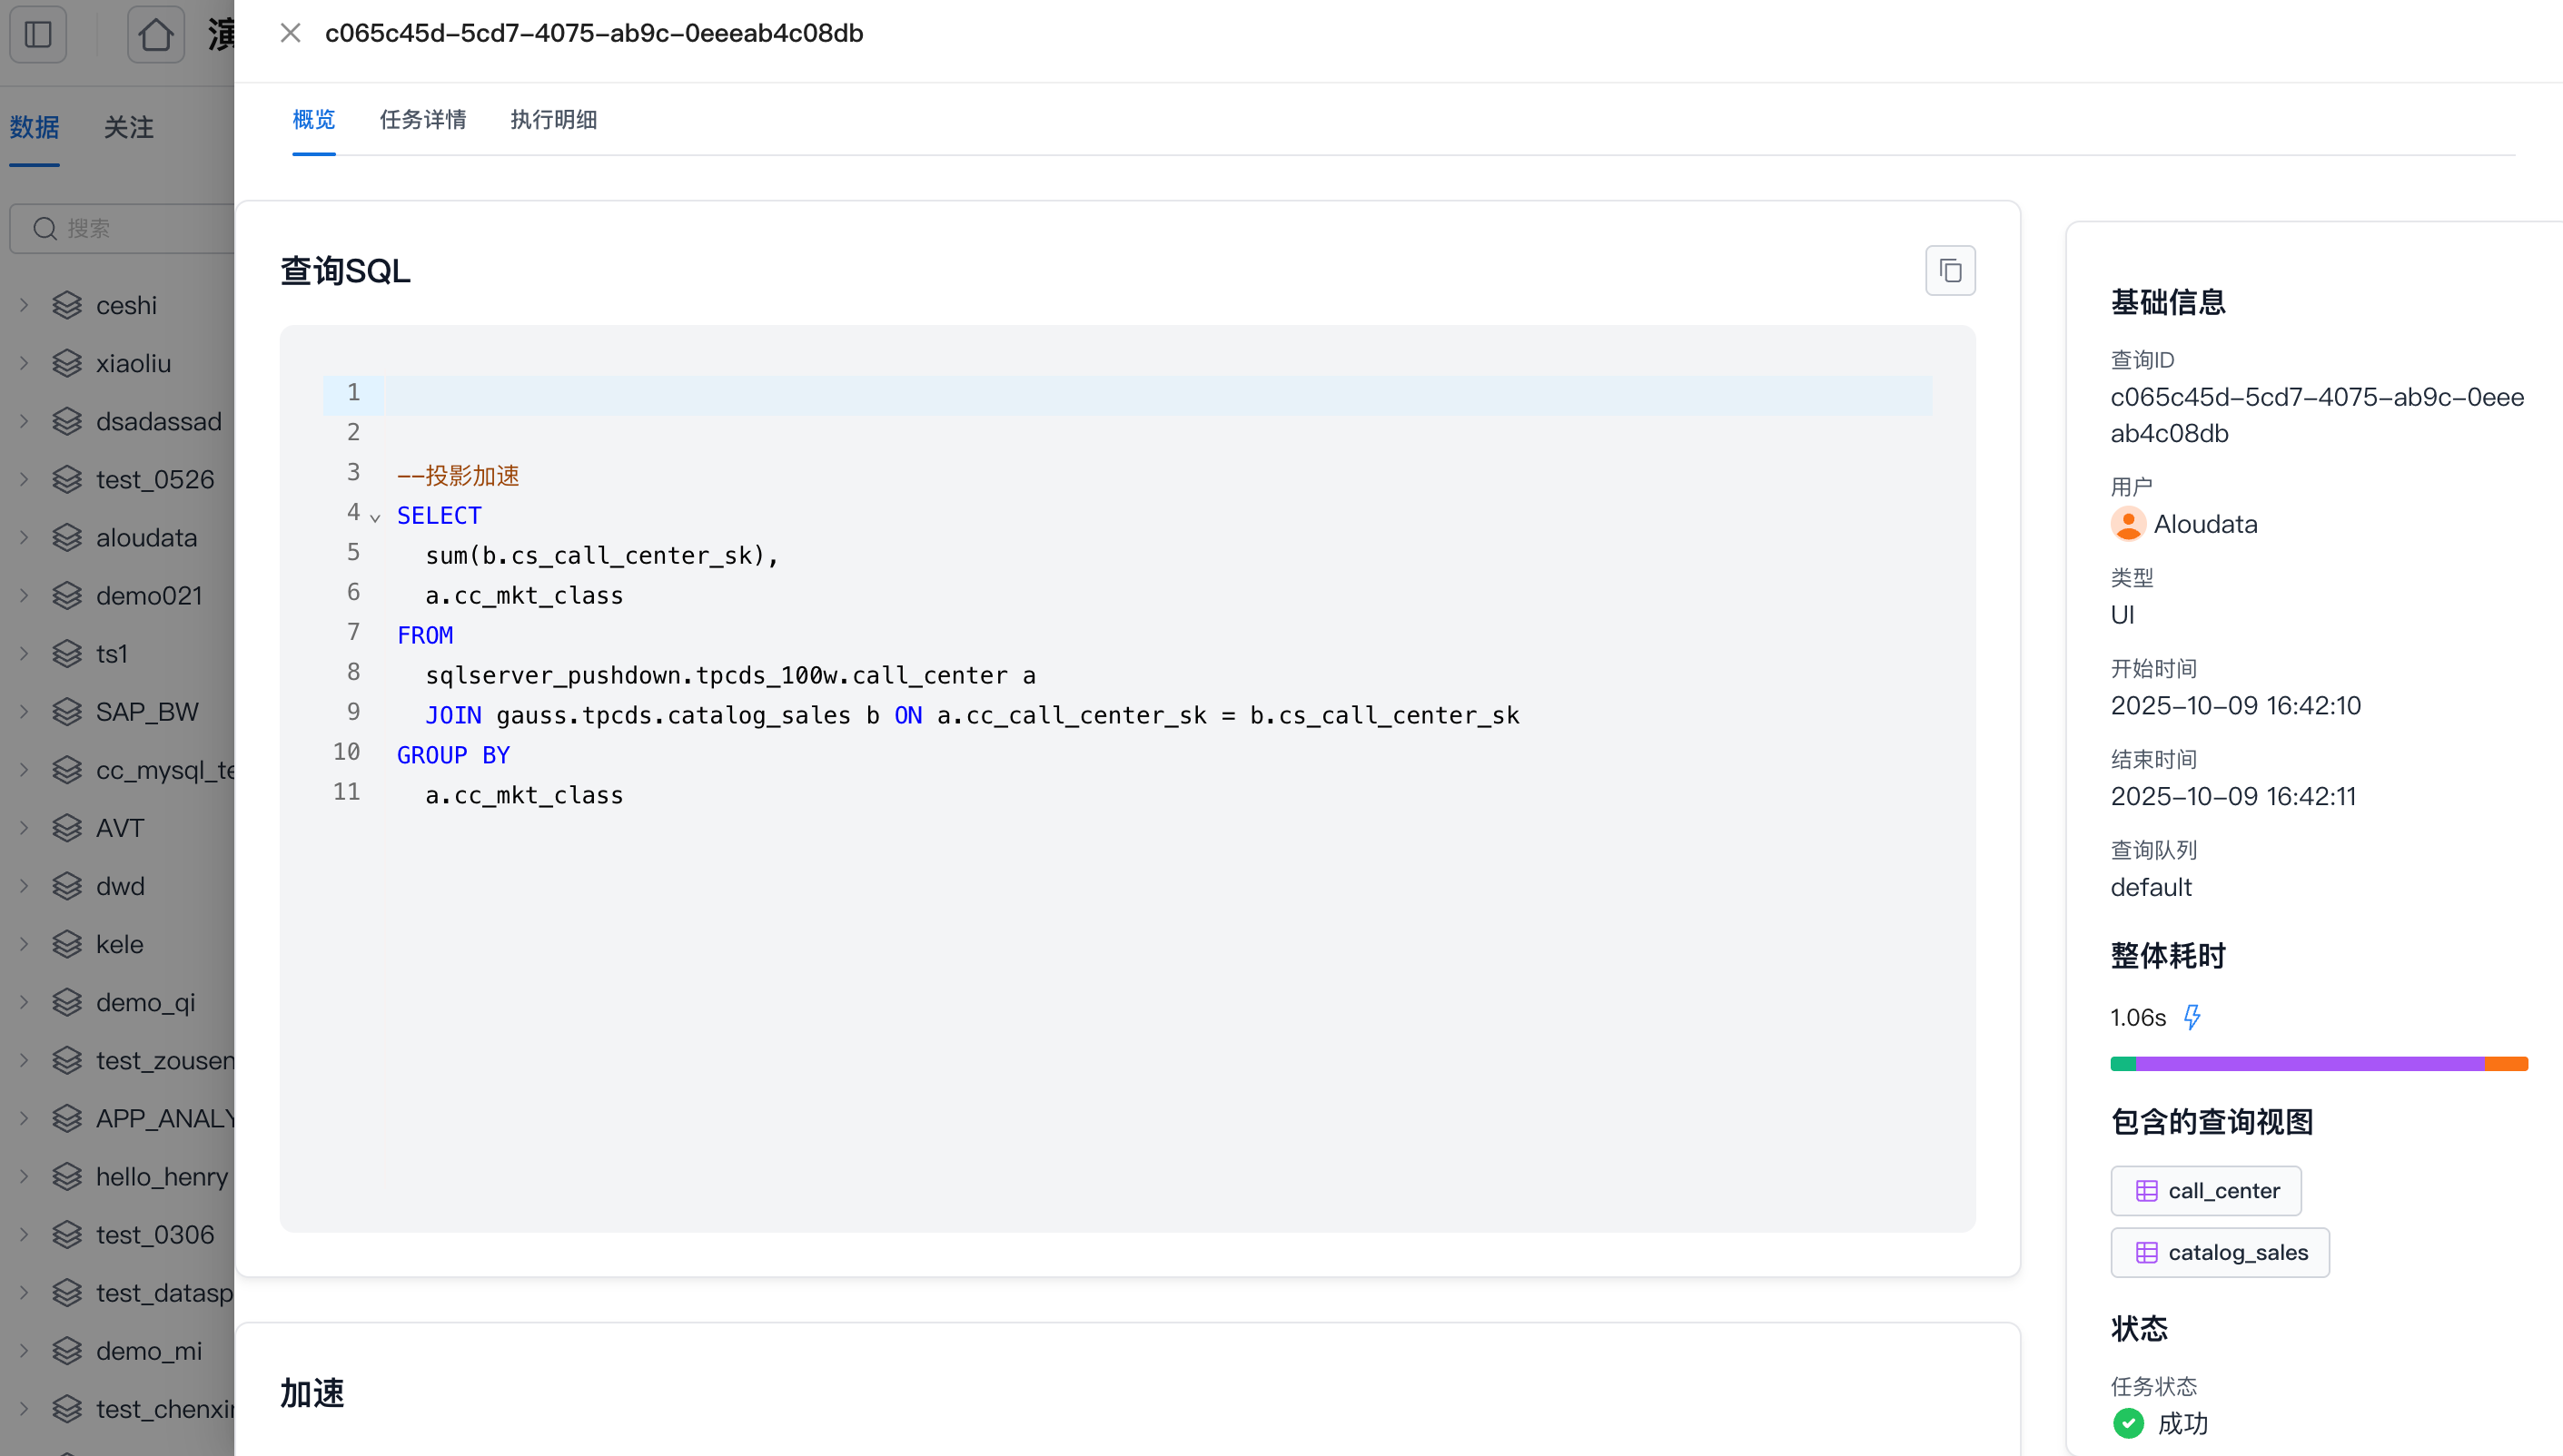Click the Aloudata user avatar
Image resolution: width=2563 pixels, height=1456 pixels.
point(2128,524)
